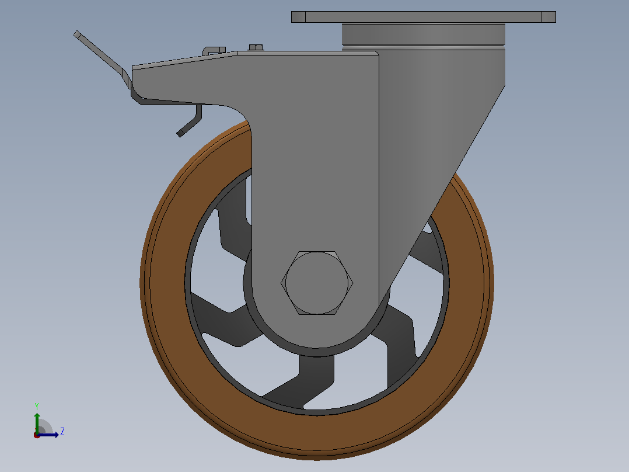629x472 pixels.
Task: Click the swivel bearing housing under plate
Action: tap(423, 36)
